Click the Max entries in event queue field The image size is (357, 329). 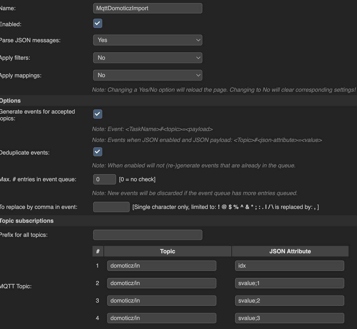104,179
